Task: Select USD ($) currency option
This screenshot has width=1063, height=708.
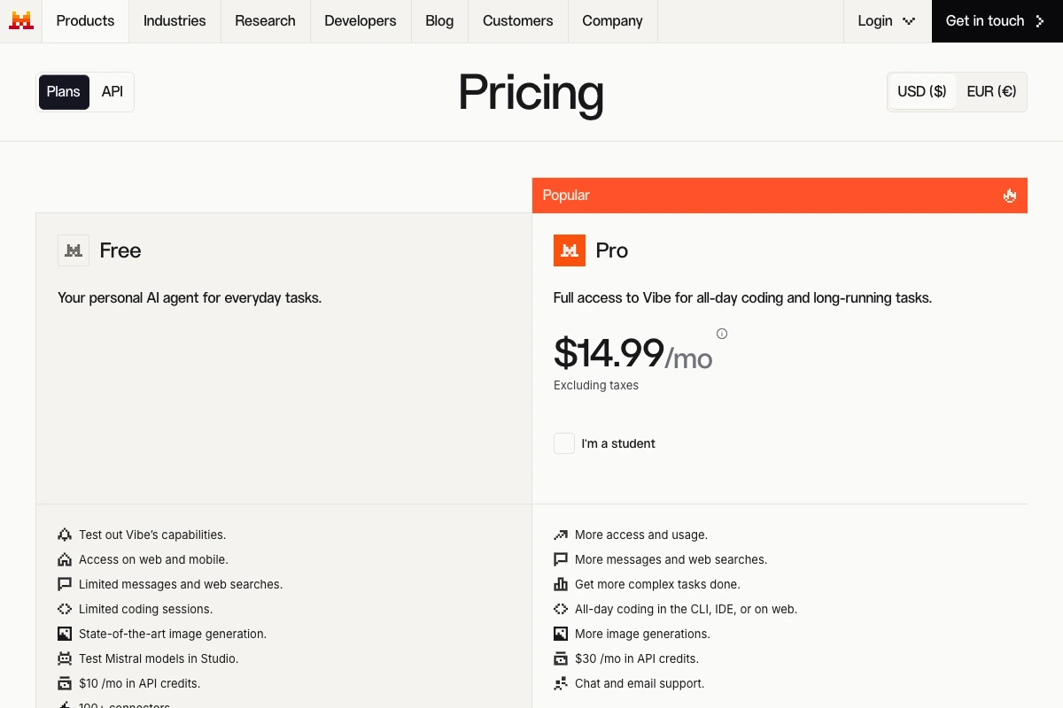Action: (922, 91)
